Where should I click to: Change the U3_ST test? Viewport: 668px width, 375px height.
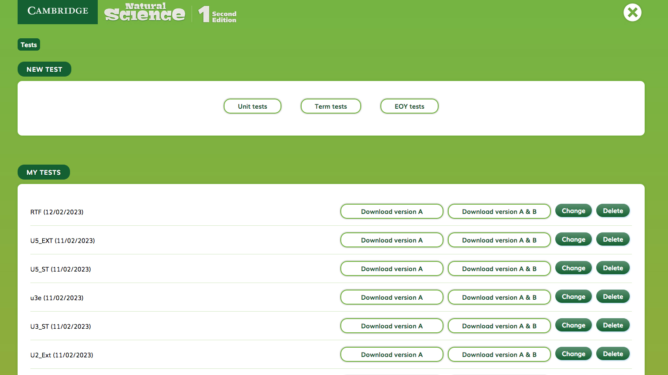pos(573,325)
